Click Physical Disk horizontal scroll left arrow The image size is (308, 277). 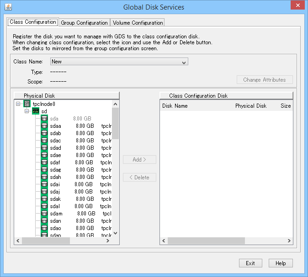pyautogui.click(x=18, y=240)
